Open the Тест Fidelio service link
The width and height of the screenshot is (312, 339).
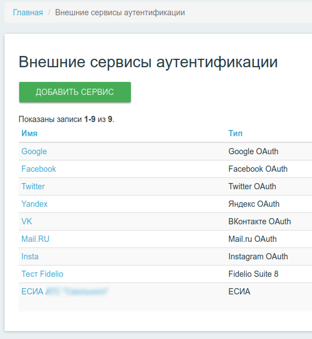(42, 274)
